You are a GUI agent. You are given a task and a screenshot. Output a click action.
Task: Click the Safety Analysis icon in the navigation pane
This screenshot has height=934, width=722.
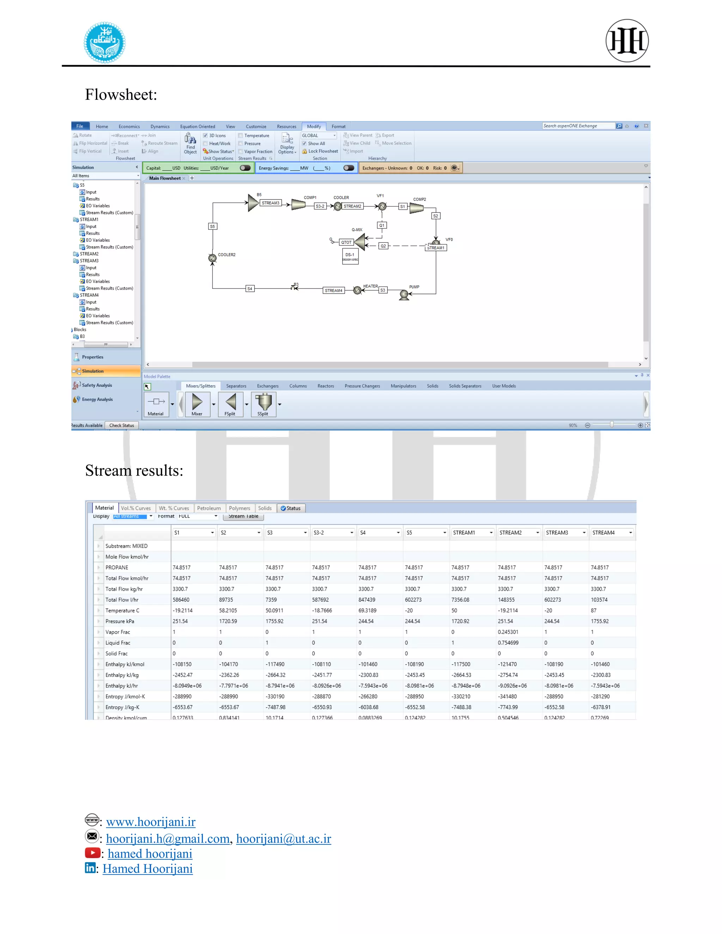(77, 385)
